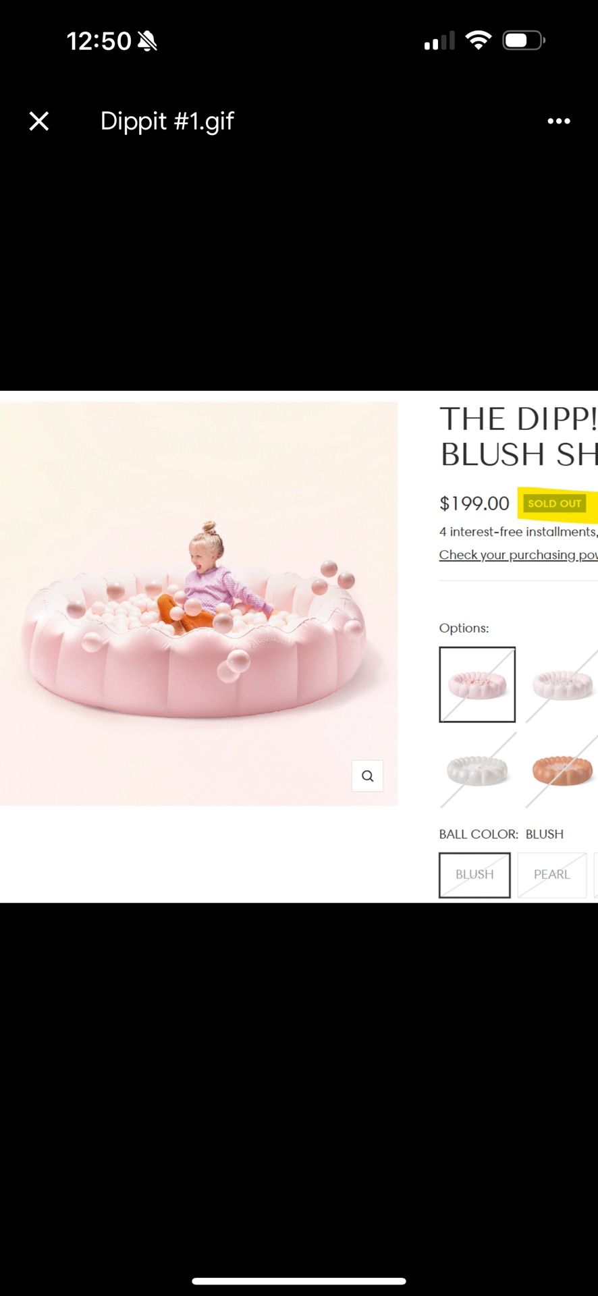Tap the highlighted SOLD OUT badge
Image resolution: width=598 pixels, height=1296 pixels.
coord(555,504)
